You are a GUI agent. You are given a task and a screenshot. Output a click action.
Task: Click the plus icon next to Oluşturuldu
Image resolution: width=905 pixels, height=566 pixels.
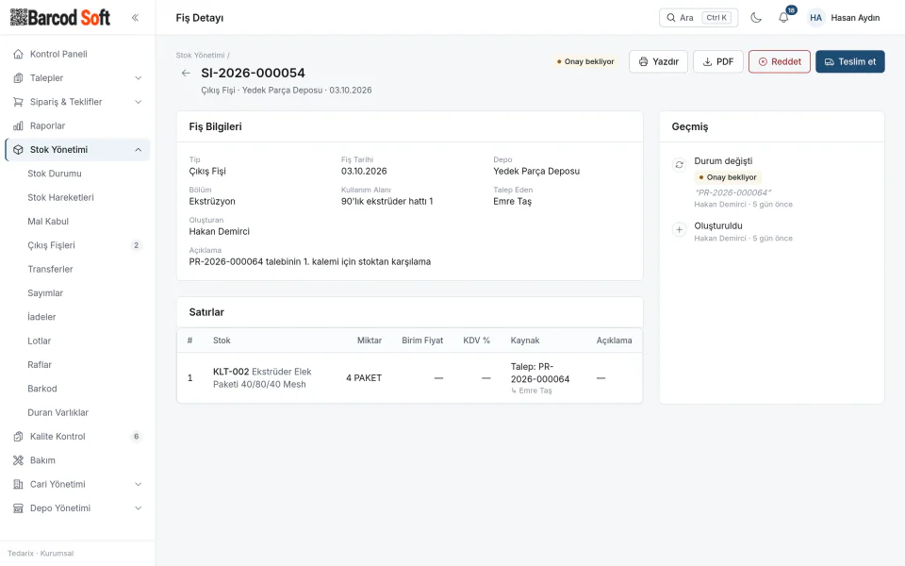pos(680,230)
